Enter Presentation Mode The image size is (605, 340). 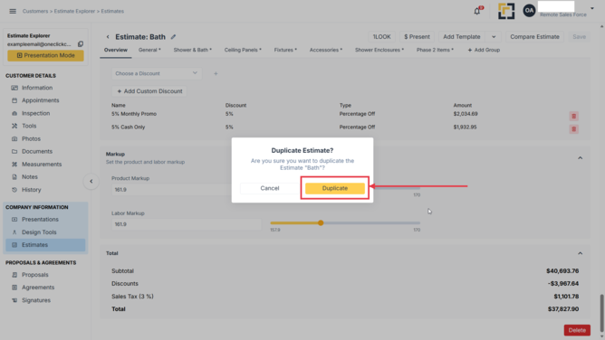pos(45,55)
